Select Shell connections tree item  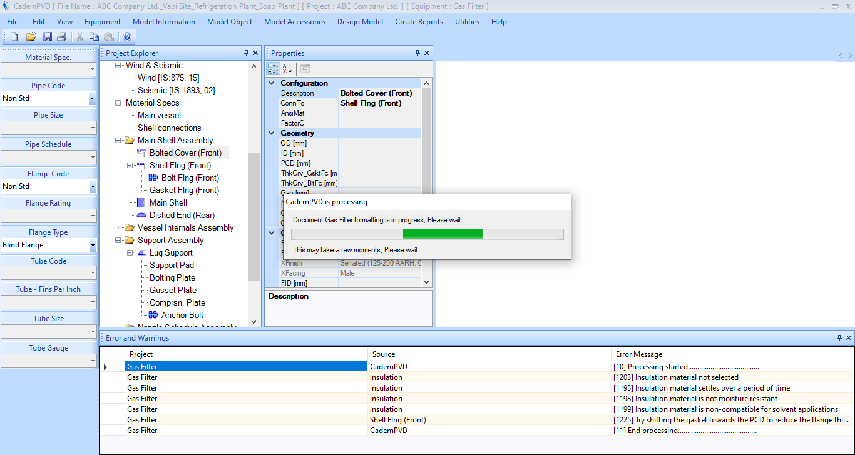(x=170, y=128)
